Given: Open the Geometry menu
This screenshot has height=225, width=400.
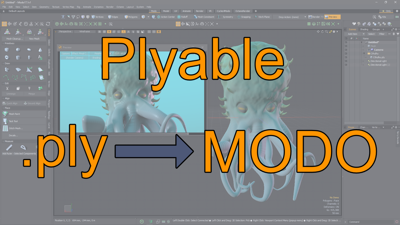Looking at the screenshot, I should (44, 7).
